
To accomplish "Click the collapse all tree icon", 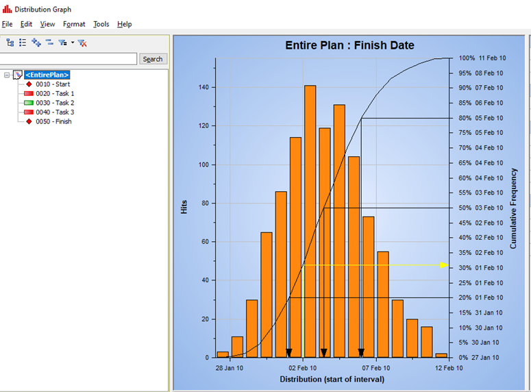I will (x=49, y=42).
